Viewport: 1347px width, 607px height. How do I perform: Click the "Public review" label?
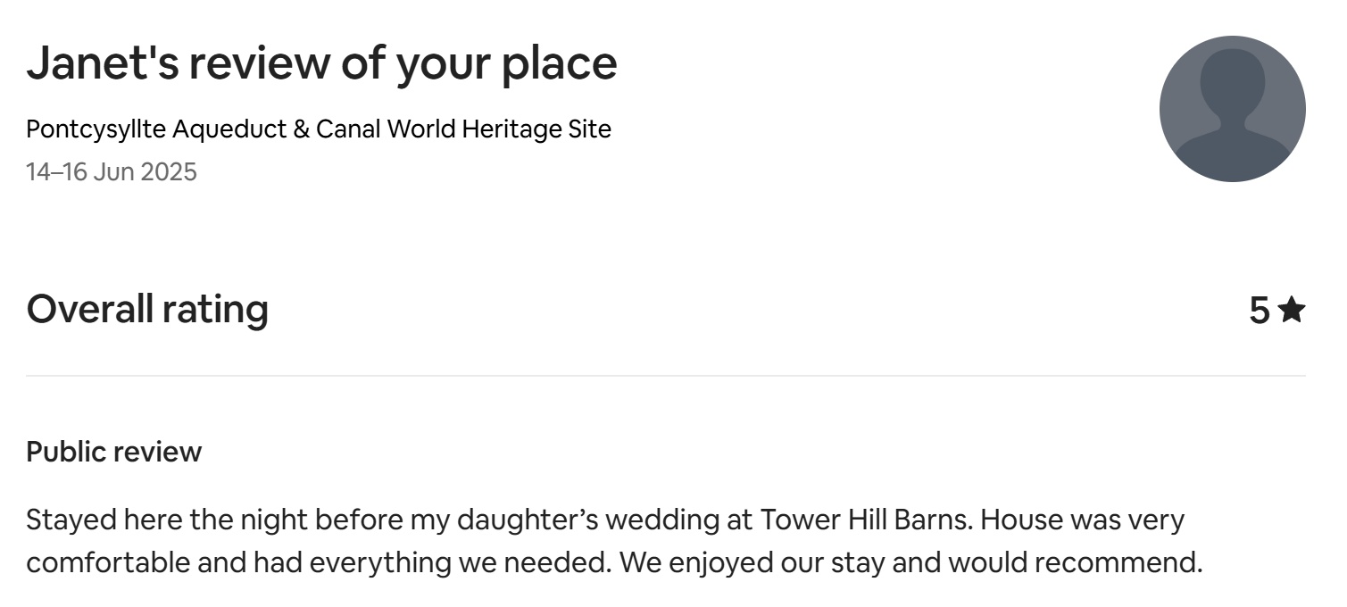click(x=114, y=452)
